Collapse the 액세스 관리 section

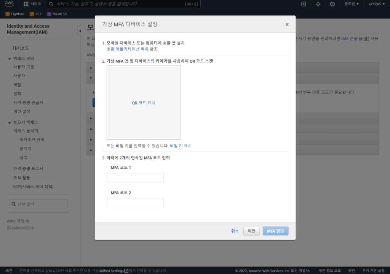9,59
